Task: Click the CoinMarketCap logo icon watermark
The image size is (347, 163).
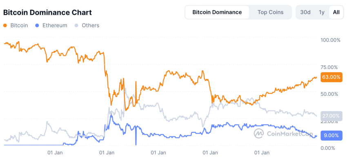Action: [259, 133]
